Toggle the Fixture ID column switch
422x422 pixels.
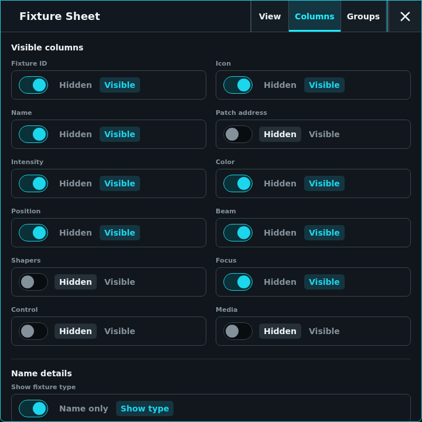coord(33,85)
